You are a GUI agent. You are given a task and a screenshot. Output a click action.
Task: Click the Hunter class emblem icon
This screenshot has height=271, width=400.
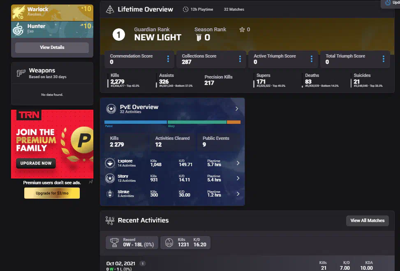pyautogui.click(x=19, y=29)
